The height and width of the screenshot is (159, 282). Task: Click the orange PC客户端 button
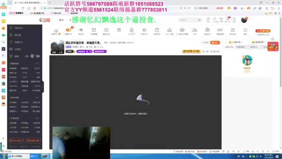(263, 31)
